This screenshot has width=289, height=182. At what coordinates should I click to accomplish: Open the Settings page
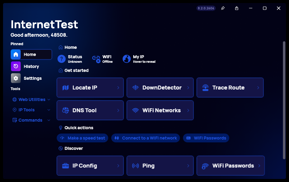coord(31,78)
